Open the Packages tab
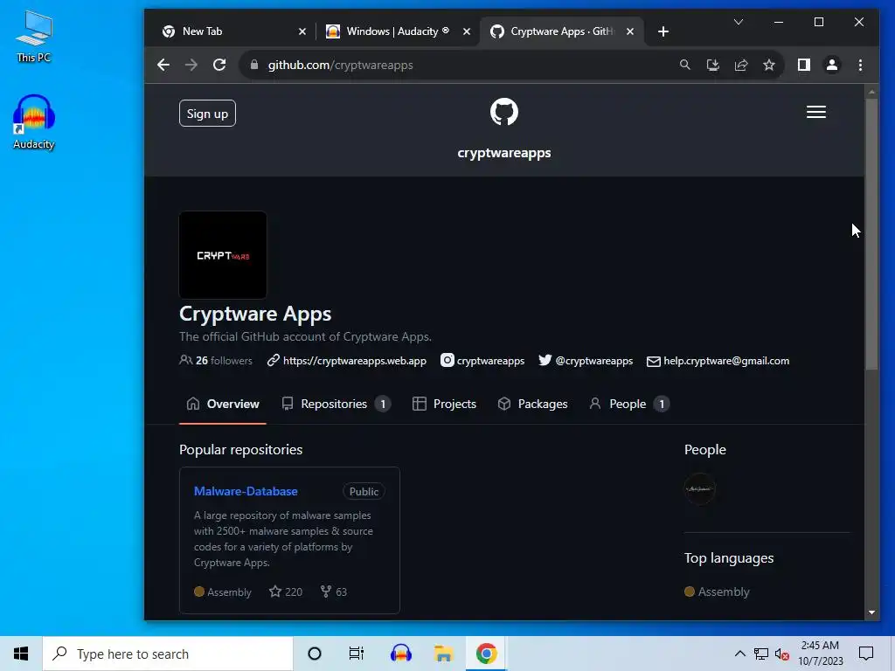This screenshot has width=895, height=671. click(x=532, y=404)
